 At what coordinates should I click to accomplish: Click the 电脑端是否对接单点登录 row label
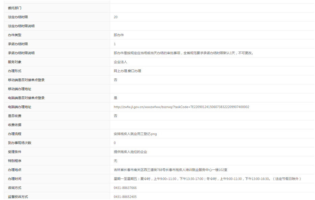26,98
